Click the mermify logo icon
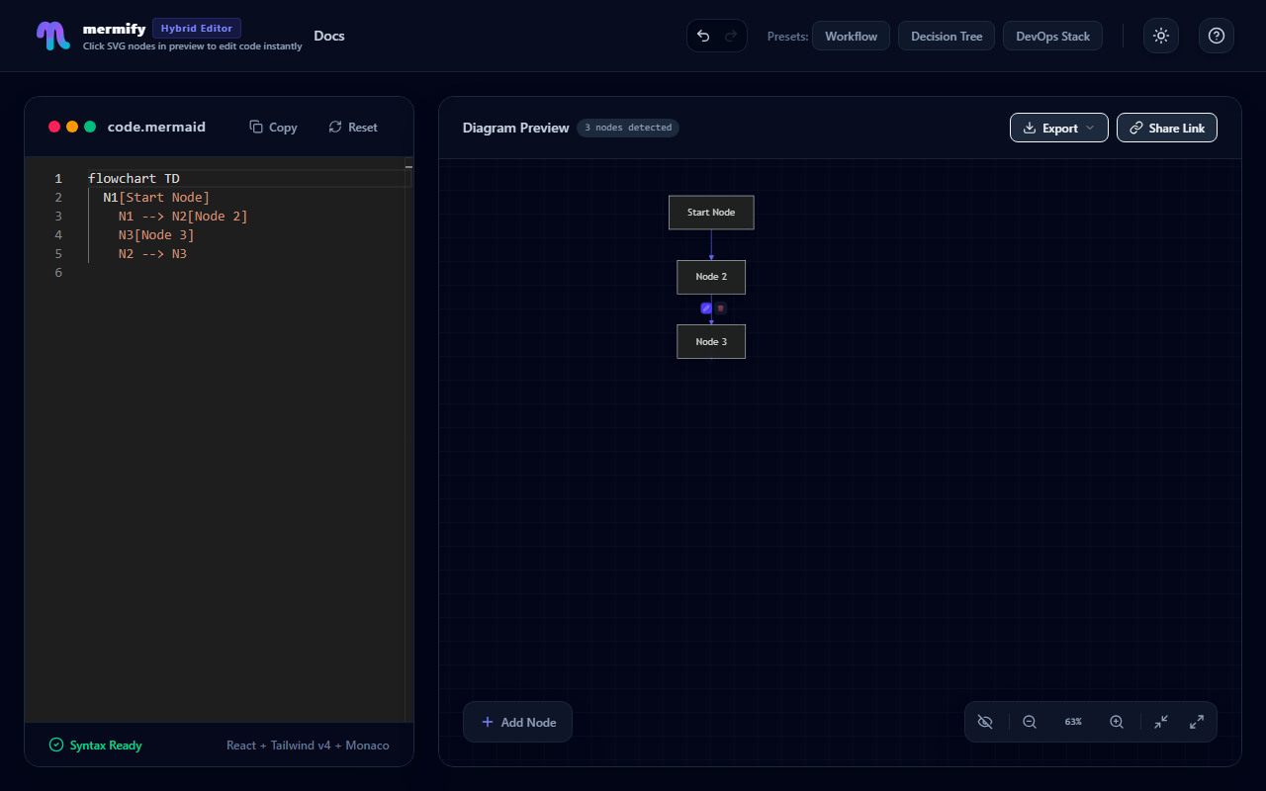The height and width of the screenshot is (791, 1266). pyautogui.click(x=53, y=36)
